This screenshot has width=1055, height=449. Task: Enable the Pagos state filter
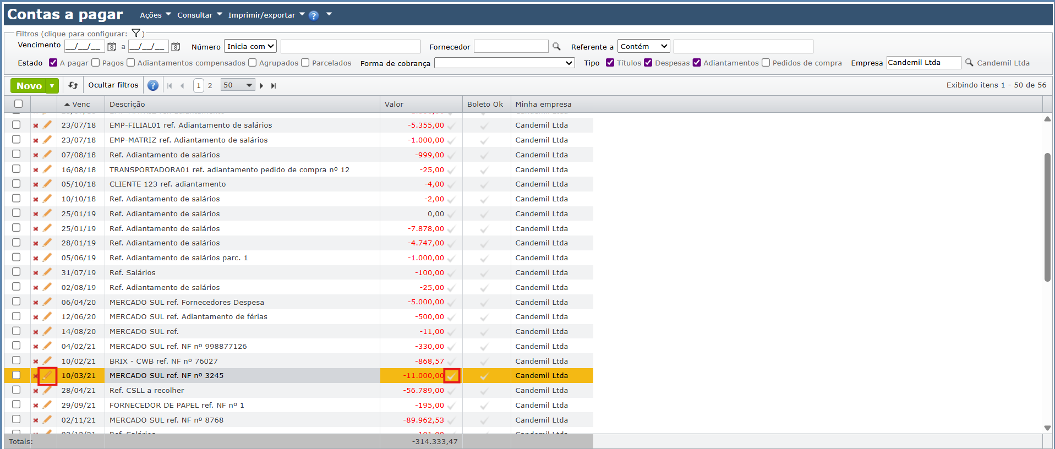[x=96, y=63]
